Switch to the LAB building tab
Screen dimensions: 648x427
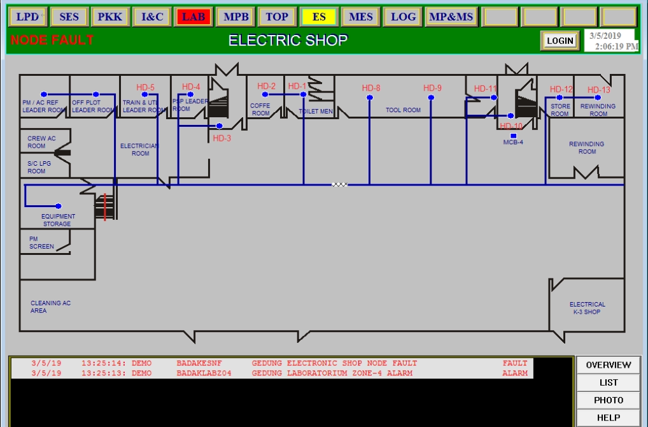pyautogui.click(x=194, y=17)
